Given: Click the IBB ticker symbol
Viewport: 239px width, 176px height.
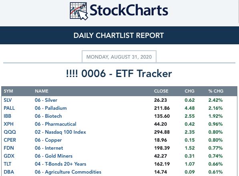Looking at the screenshot, I should click(x=8, y=116).
